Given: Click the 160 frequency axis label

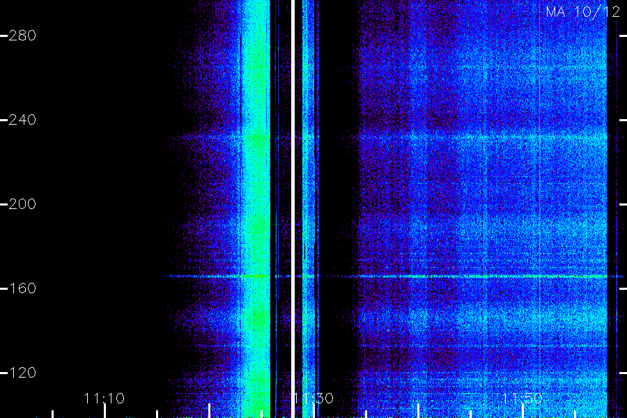Looking at the screenshot, I should 22,288.
